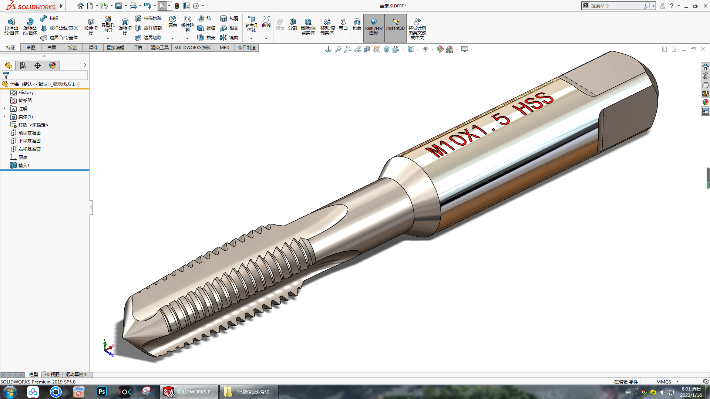The height and width of the screenshot is (399, 710).
Task: Open the ConfigurationManager tab icon
Action: coord(23,65)
